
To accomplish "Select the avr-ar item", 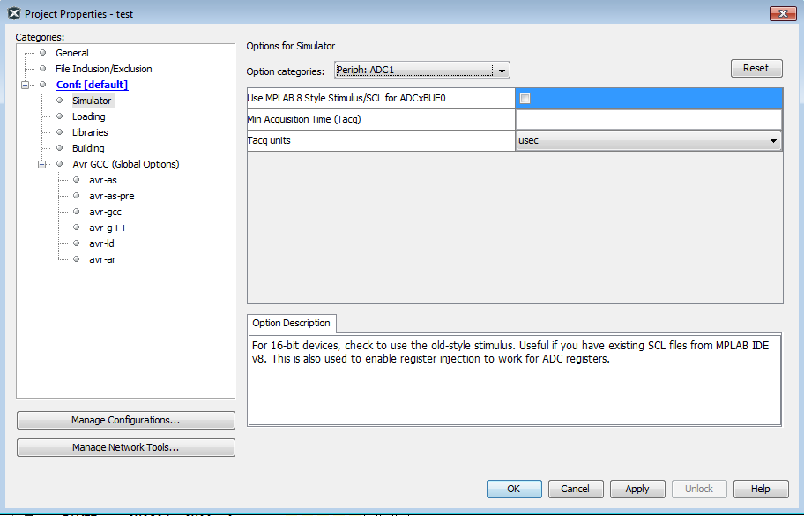I will pyautogui.click(x=102, y=259).
